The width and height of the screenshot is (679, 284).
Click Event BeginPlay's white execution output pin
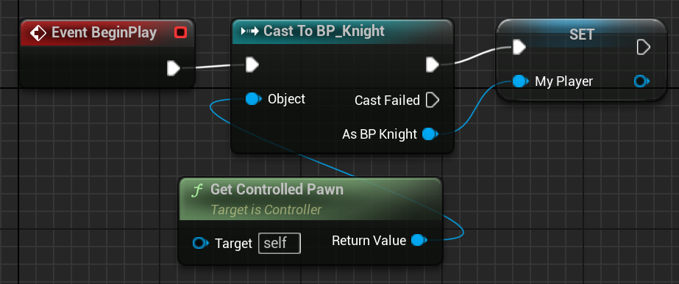(x=173, y=68)
